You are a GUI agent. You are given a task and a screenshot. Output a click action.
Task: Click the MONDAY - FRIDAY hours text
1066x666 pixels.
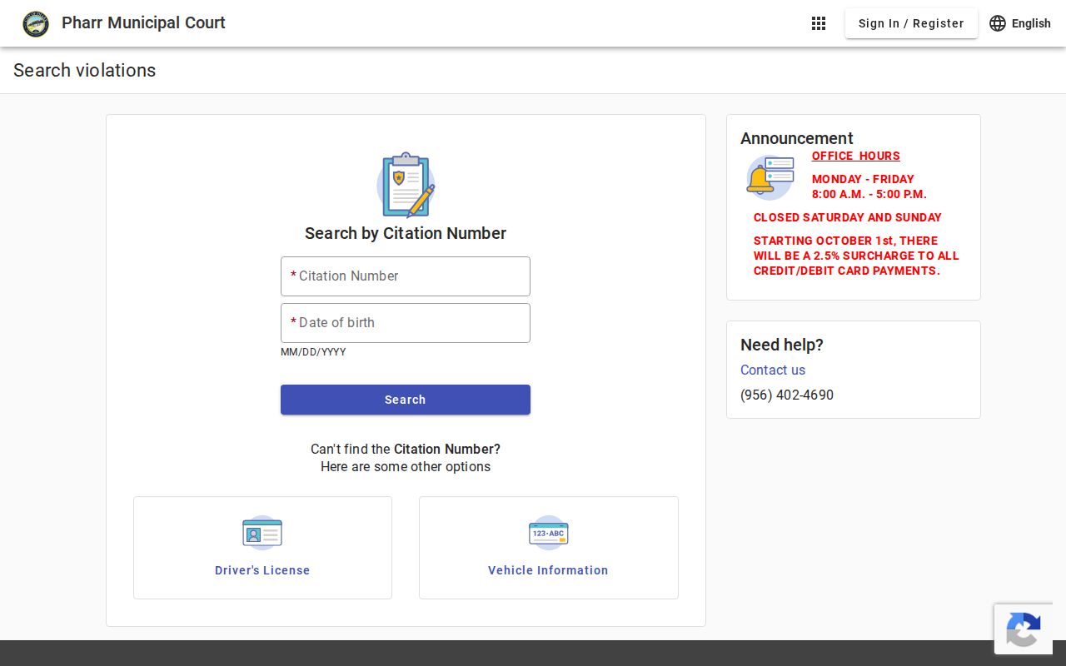(863, 179)
